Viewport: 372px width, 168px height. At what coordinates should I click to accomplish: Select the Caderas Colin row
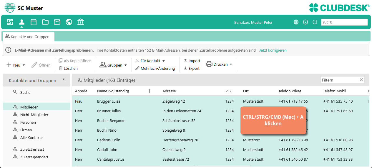(221, 140)
